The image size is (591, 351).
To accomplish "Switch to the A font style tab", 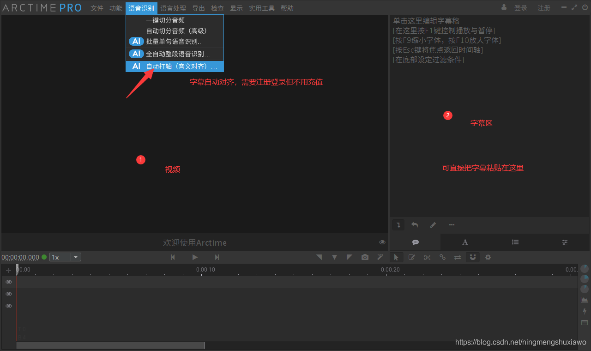I will pyautogui.click(x=465, y=242).
